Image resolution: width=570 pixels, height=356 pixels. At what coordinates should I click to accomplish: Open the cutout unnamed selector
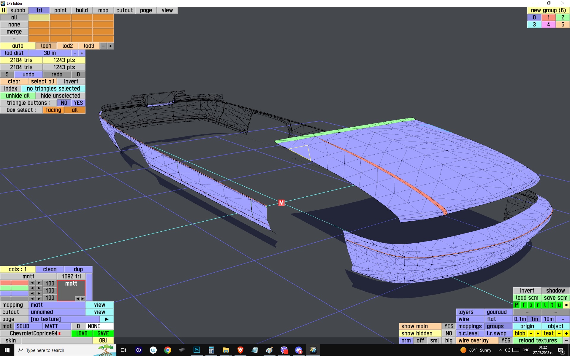pyautogui.click(x=56, y=312)
